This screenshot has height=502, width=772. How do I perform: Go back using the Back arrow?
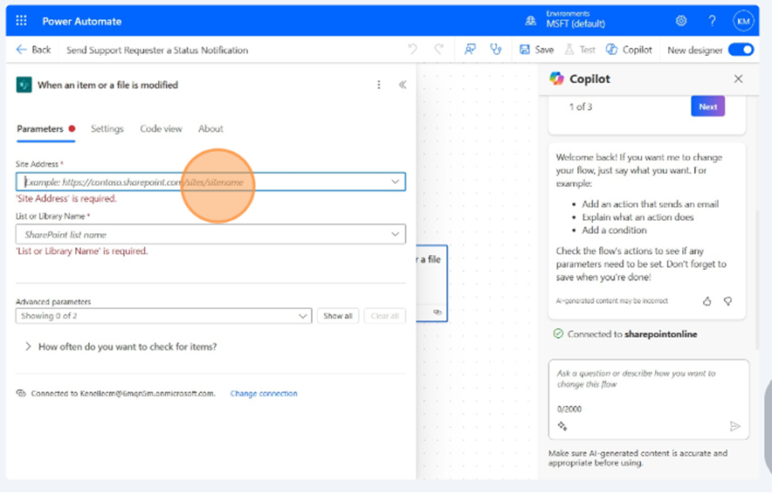(x=33, y=50)
